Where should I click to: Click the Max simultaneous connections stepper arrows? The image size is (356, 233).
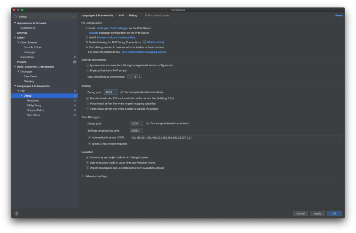tap(139, 76)
